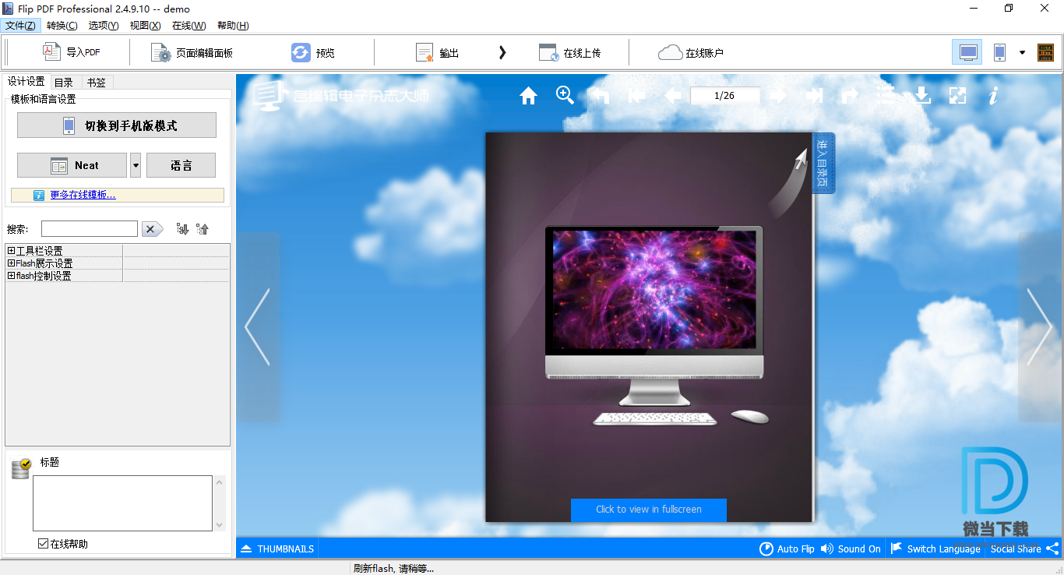Go to last page icon
The width and height of the screenshot is (1064, 575).
[815, 96]
